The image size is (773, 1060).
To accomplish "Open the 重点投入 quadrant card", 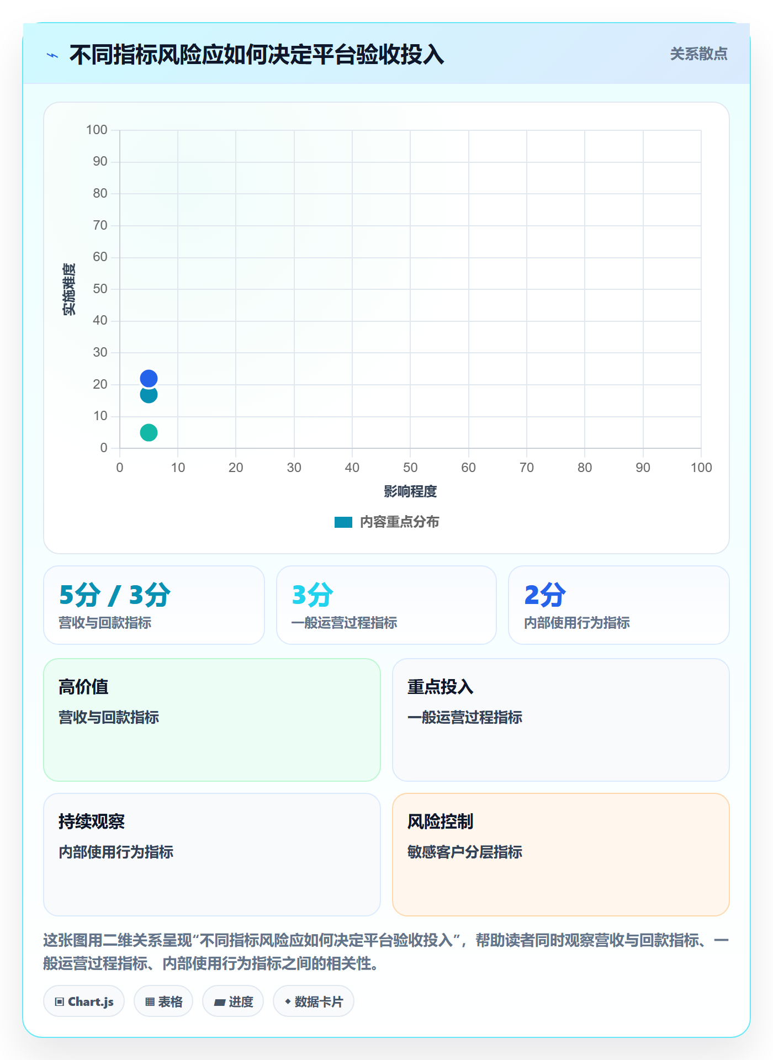I will click(x=561, y=720).
